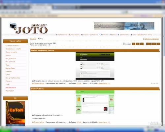Viewport: 165px width, 132px height.
Task: Click the feedback icon beside Обратная связь
Action: pos(139,35)
